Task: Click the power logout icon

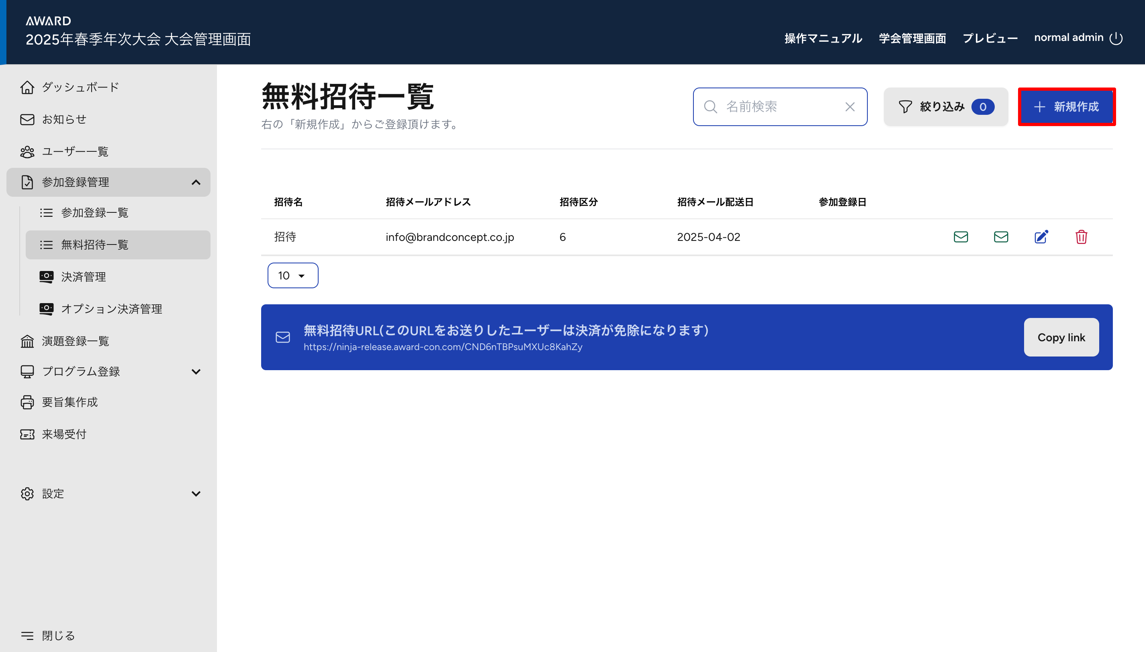Action: click(1116, 39)
